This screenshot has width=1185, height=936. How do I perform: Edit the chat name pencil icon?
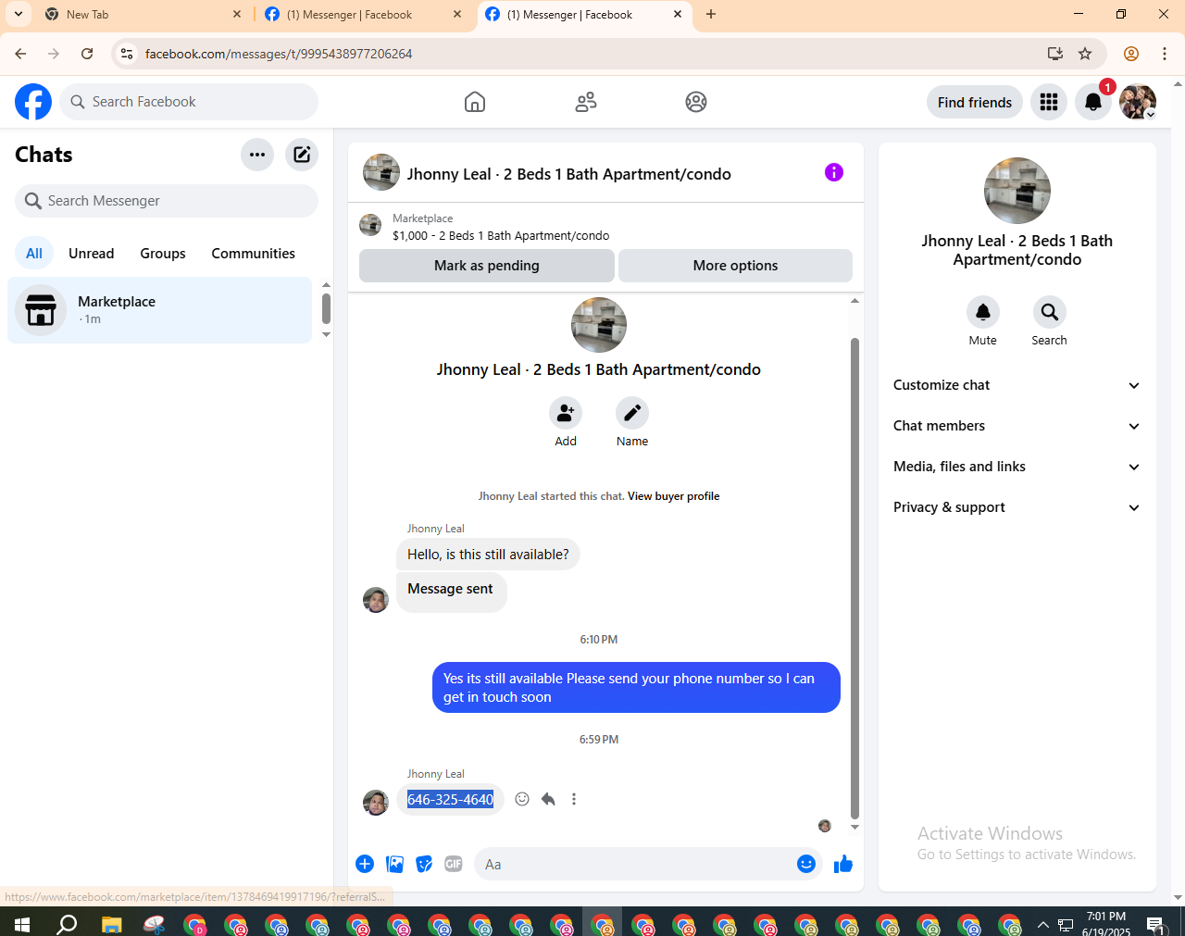click(632, 413)
